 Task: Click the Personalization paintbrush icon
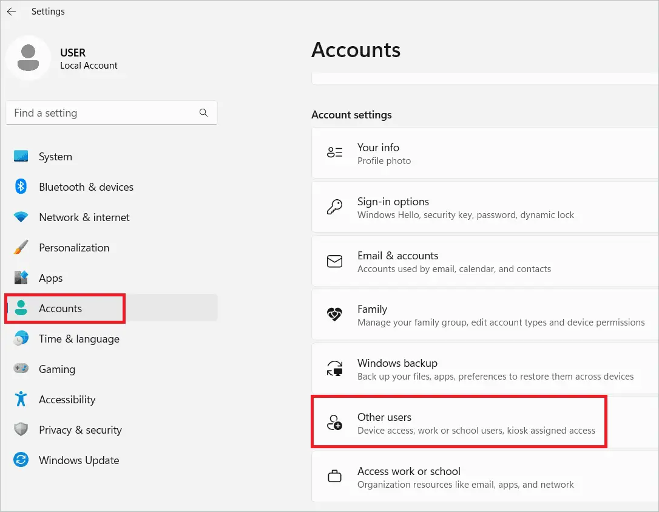(x=21, y=247)
